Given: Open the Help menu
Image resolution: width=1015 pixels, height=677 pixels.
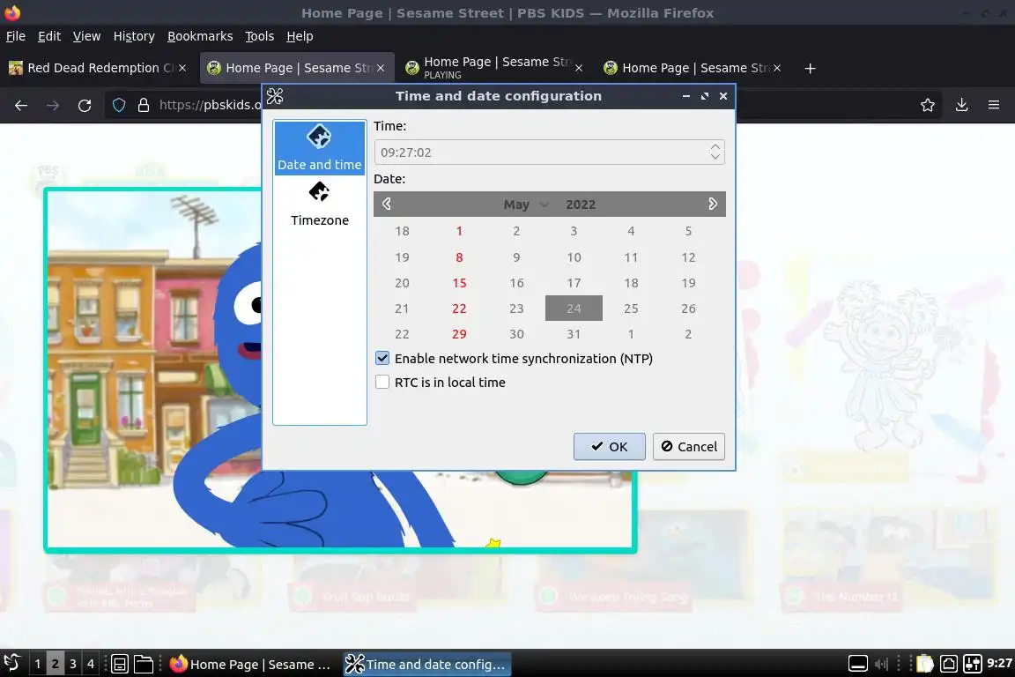Looking at the screenshot, I should (300, 36).
